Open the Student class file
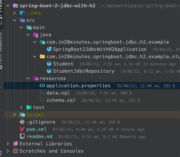Screen dimensions: 180x157 click(63, 64)
